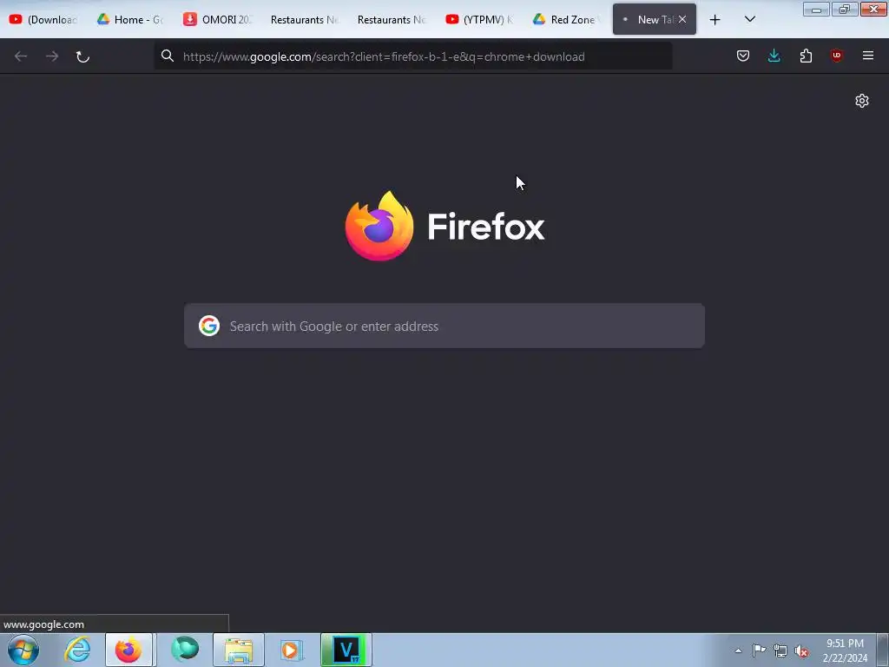Click the search magnifier in address bar
This screenshot has width=889, height=667.
tap(168, 56)
